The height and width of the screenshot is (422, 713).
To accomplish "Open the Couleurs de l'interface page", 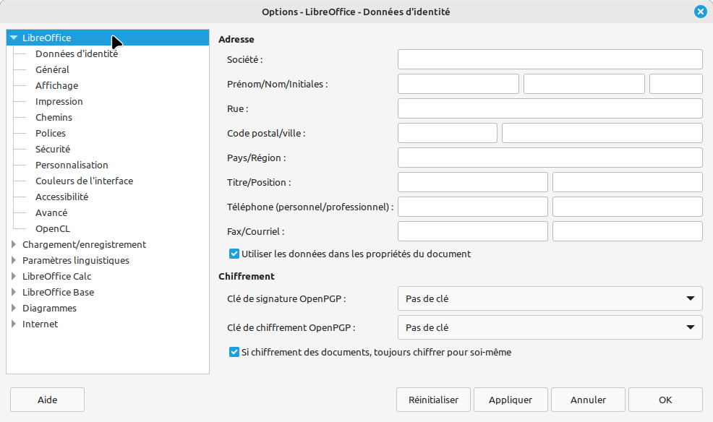I will tap(84, 181).
